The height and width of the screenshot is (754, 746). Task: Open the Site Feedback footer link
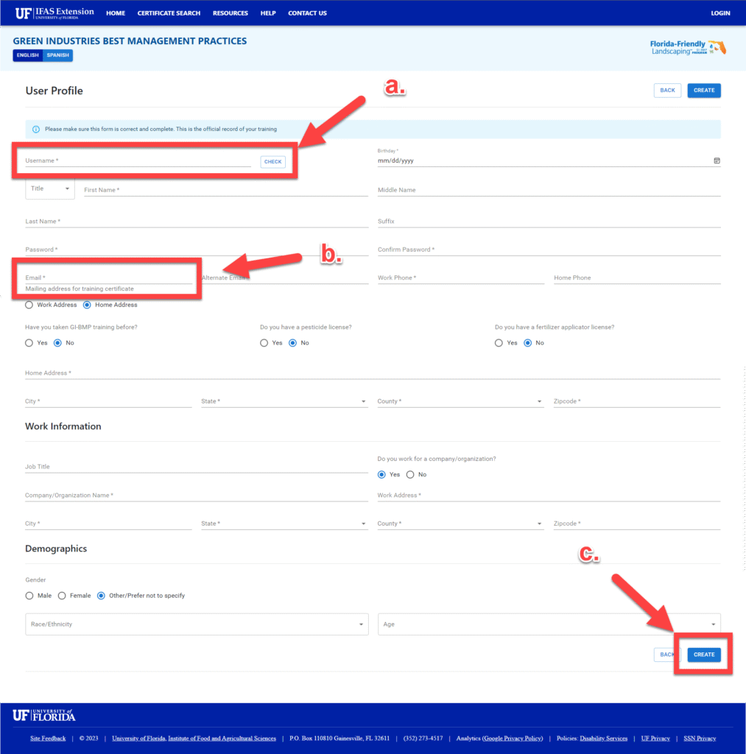48,739
